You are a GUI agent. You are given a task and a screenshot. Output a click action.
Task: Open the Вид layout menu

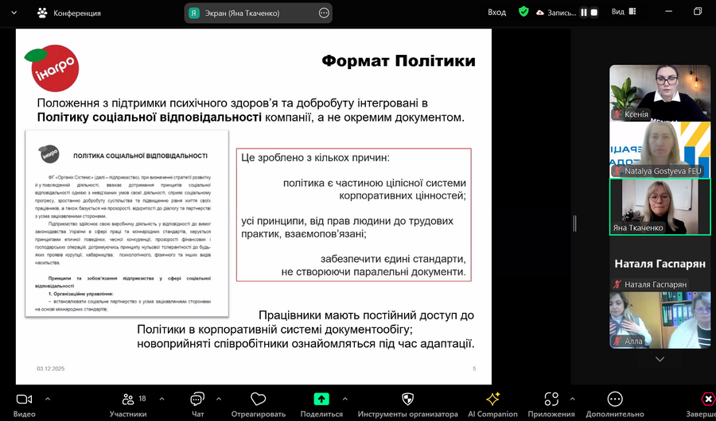tap(625, 13)
